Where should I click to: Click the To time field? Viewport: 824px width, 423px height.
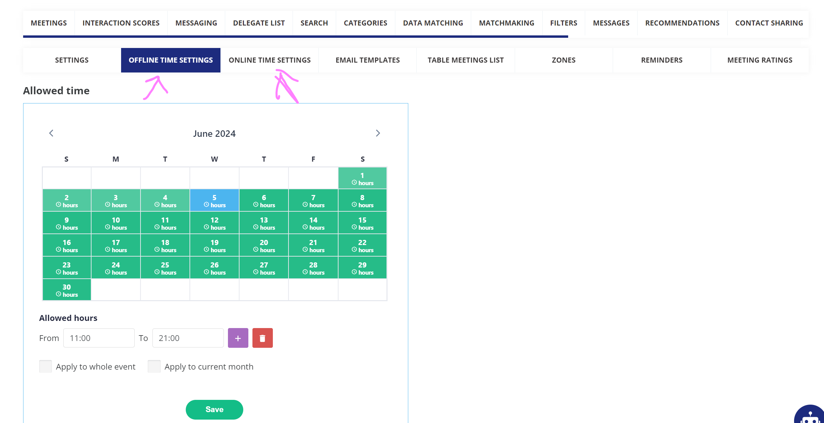pos(188,338)
